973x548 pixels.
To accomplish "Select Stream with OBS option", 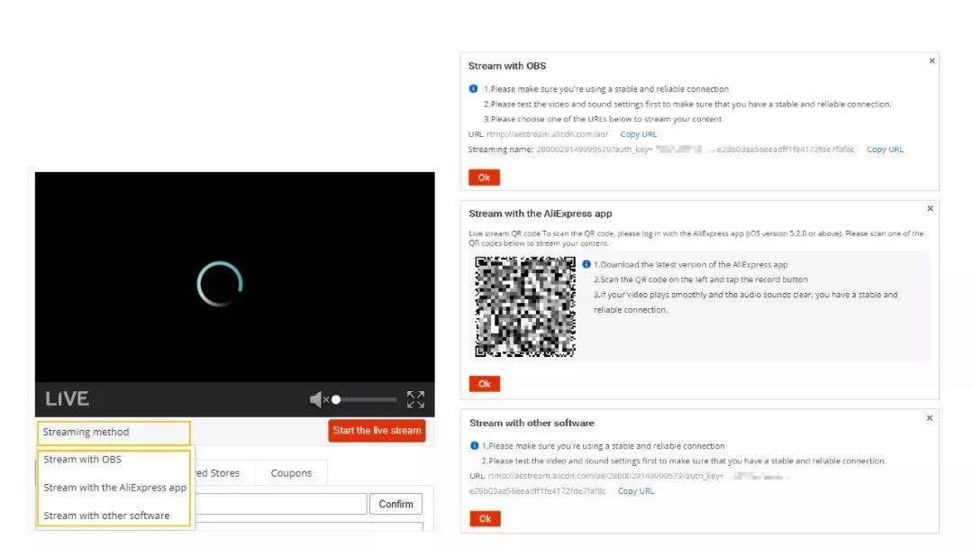I will 83,460.
